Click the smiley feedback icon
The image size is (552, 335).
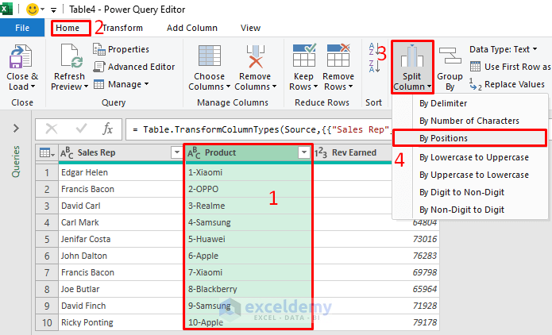[33, 10]
